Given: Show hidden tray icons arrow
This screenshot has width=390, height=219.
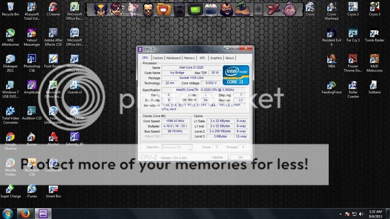Looking at the screenshot, I should coord(340,214).
